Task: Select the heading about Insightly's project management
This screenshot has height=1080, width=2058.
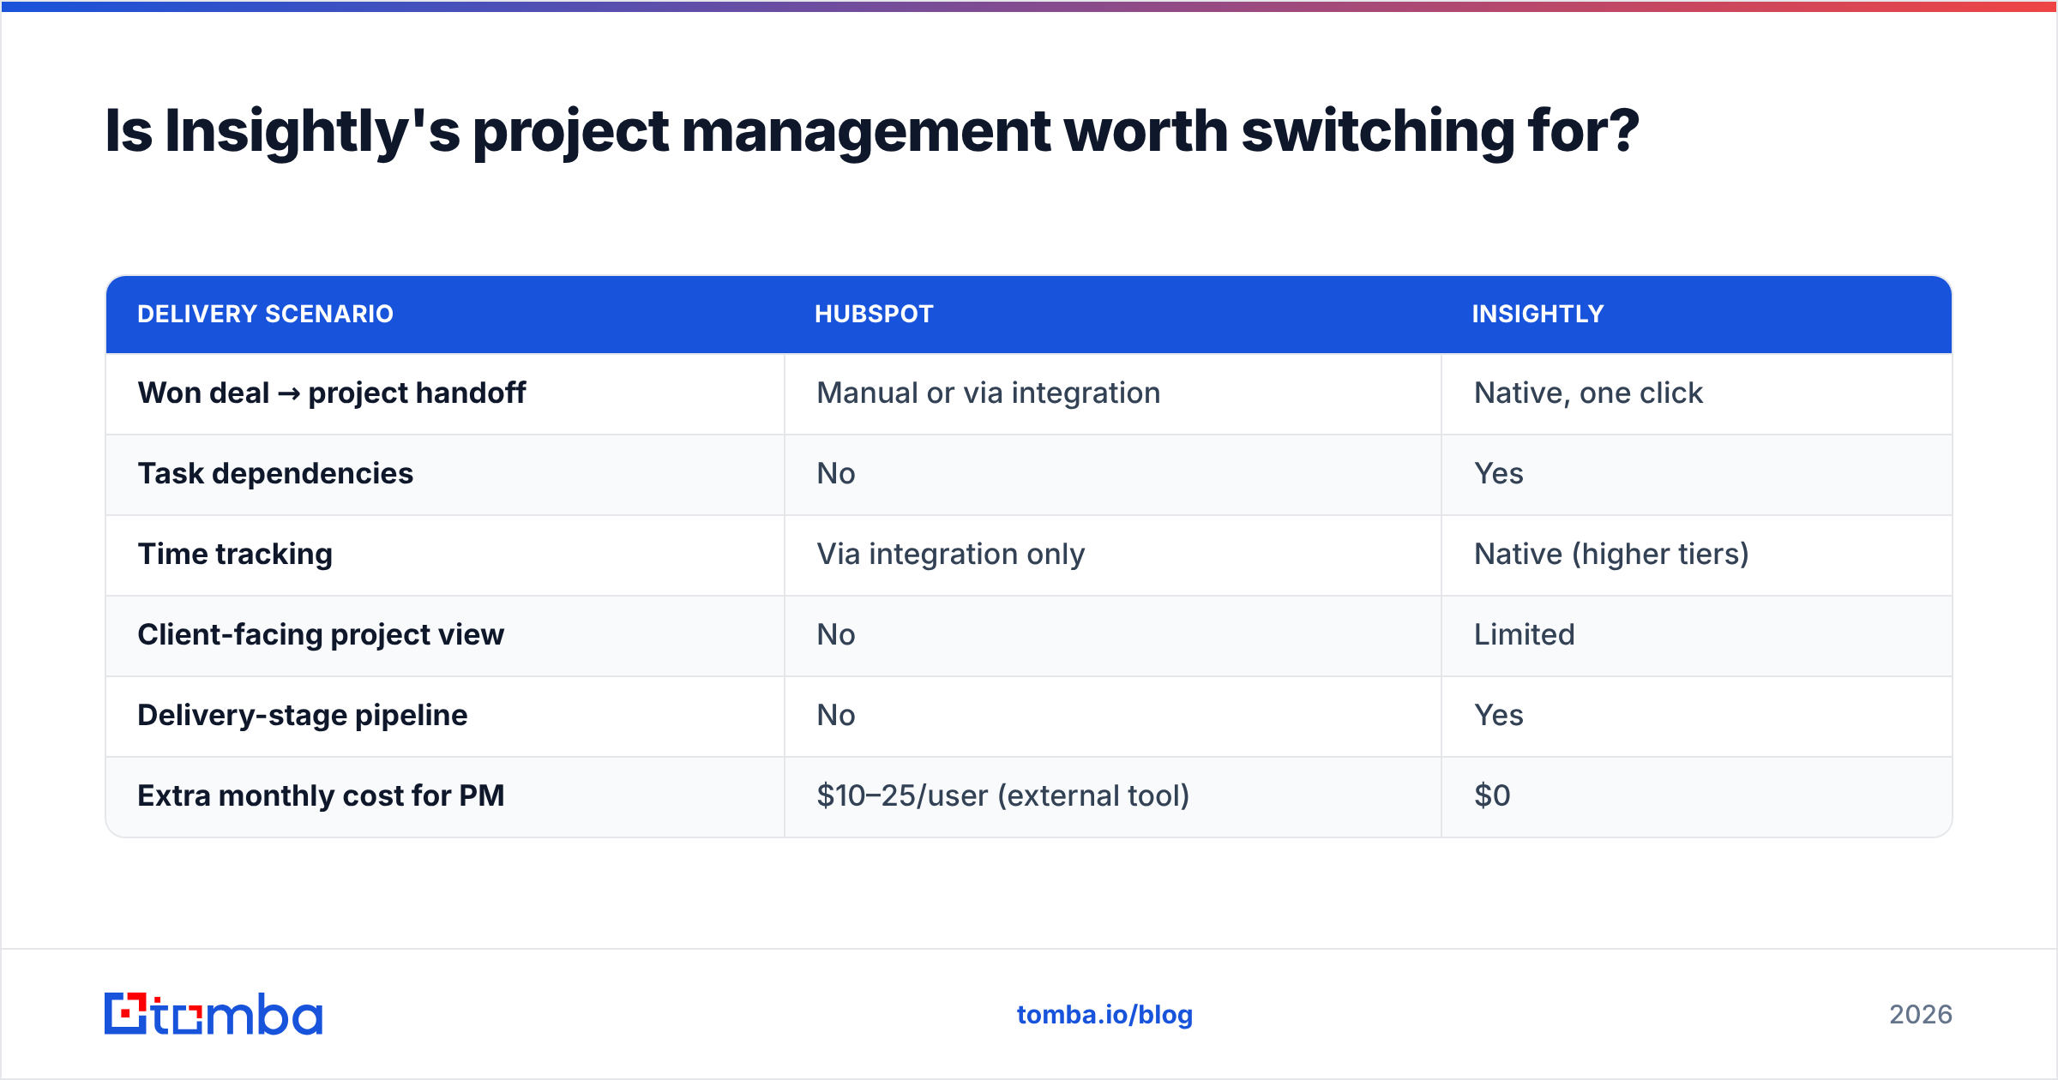Action: [x=871, y=131]
